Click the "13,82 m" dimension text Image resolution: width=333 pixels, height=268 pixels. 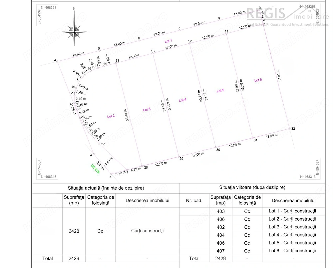(x=78, y=54)
